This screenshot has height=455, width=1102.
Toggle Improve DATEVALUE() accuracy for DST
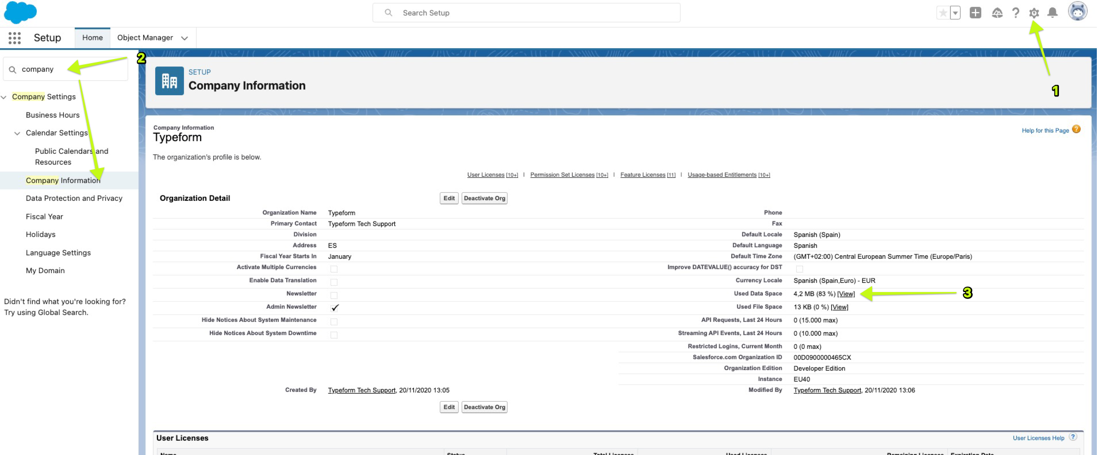800,269
